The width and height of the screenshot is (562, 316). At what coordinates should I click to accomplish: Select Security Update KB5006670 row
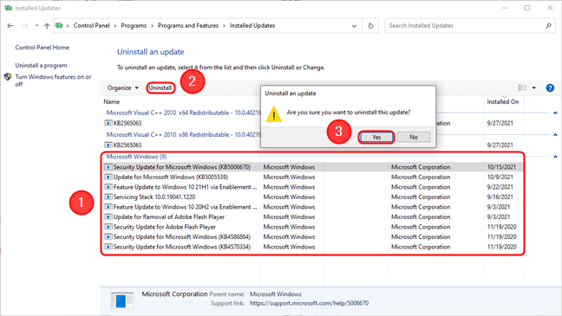tap(312, 167)
